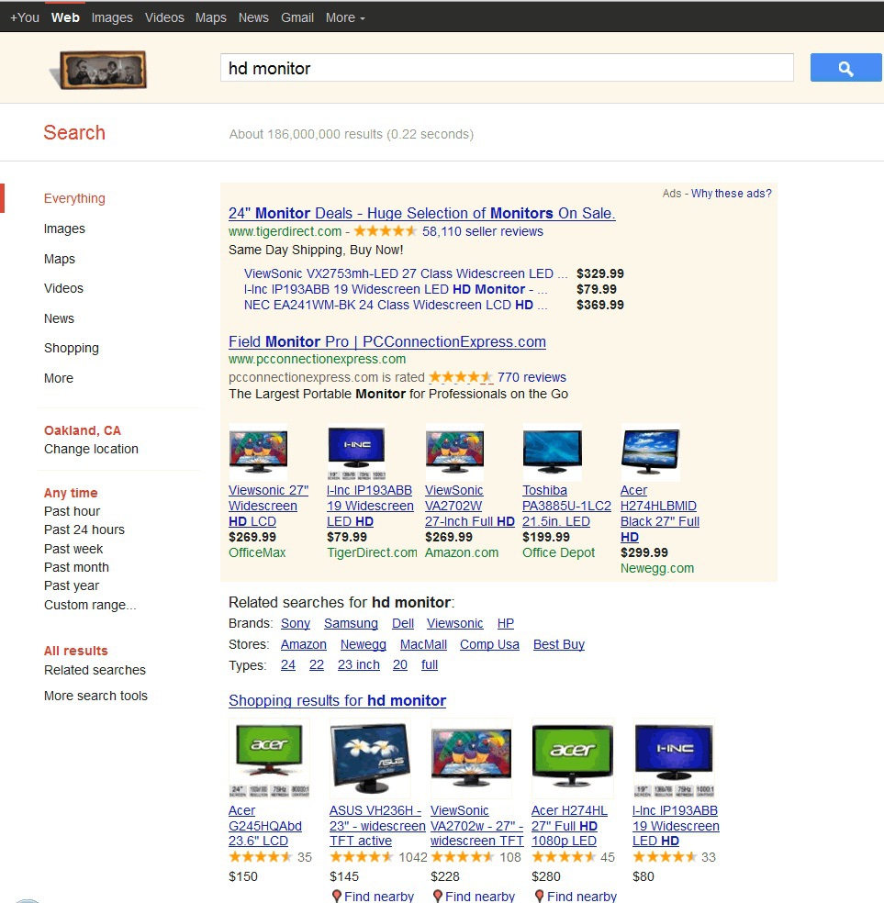Click the blue search magnifier button
The image size is (884, 903).
click(845, 68)
